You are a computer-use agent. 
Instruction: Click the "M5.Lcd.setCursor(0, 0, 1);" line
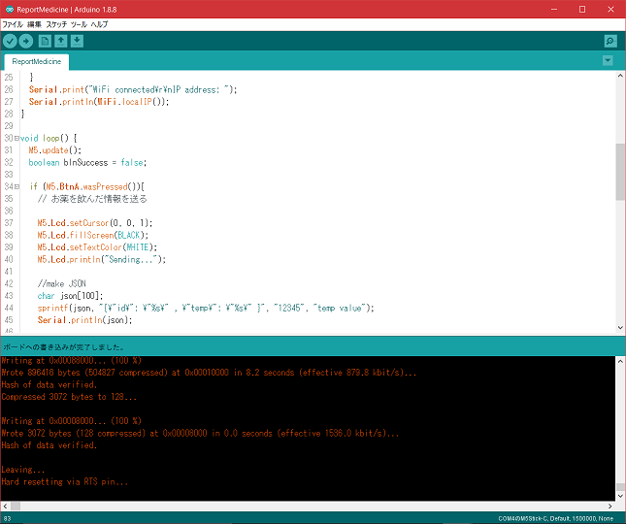point(94,223)
